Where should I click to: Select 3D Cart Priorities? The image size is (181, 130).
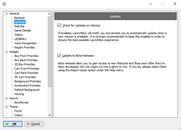(25, 77)
